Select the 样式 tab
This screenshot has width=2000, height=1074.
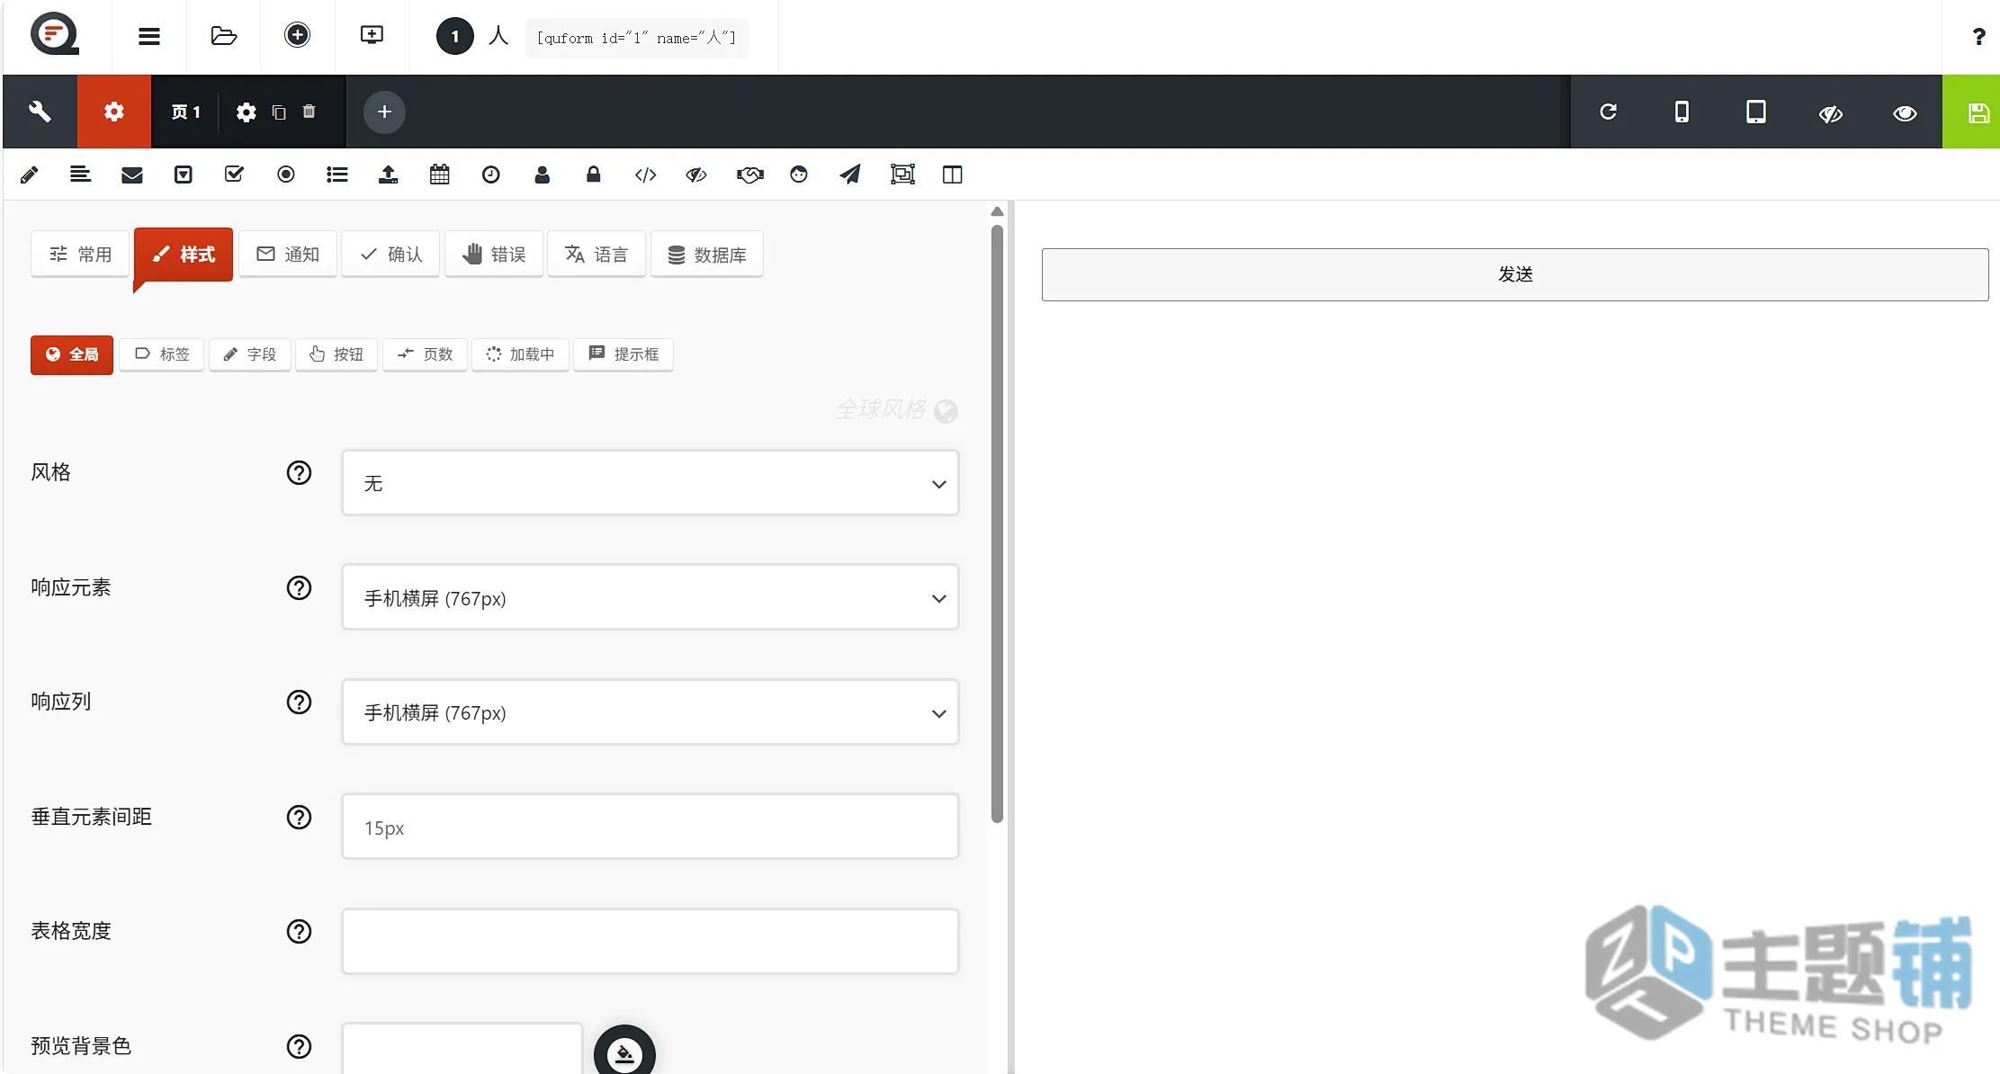tap(184, 255)
